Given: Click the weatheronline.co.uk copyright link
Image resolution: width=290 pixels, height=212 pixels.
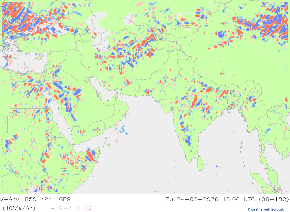Looking at the screenshot, I should pyautogui.click(x=266, y=209).
